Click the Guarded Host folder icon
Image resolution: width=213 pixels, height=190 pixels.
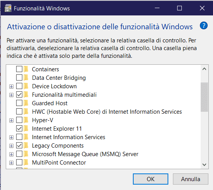(26, 103)
